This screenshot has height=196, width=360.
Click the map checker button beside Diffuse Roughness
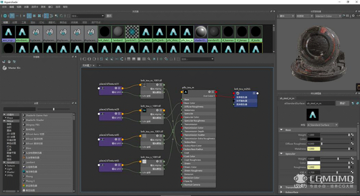tap(352, 144)
